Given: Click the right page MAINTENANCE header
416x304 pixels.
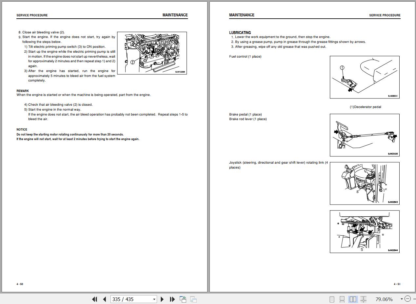Looking at the screenshot, I should [242, 15].
